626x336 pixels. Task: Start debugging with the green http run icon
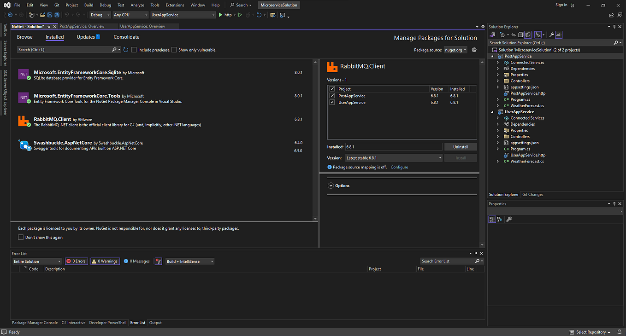point(221,14)
